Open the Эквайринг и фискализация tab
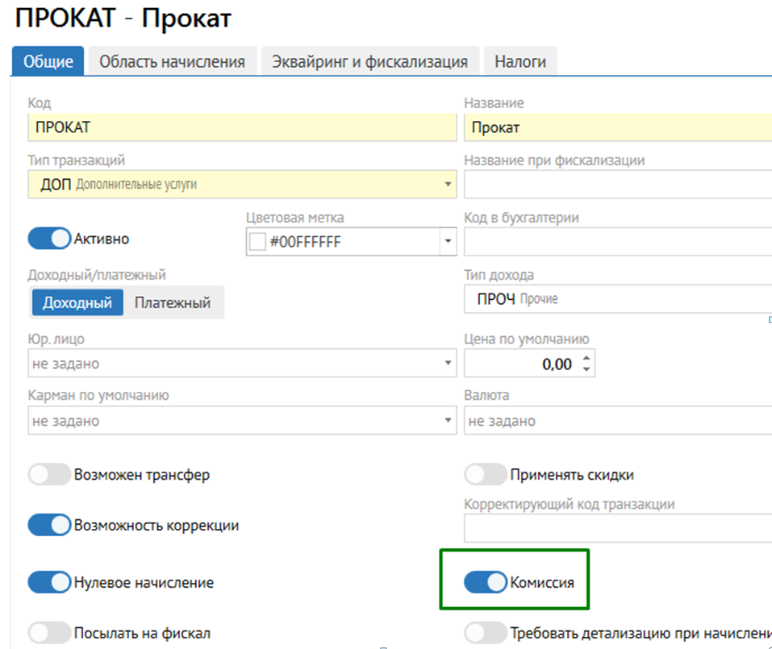Viewport: 772px width, 649px height. click(369, 62)
